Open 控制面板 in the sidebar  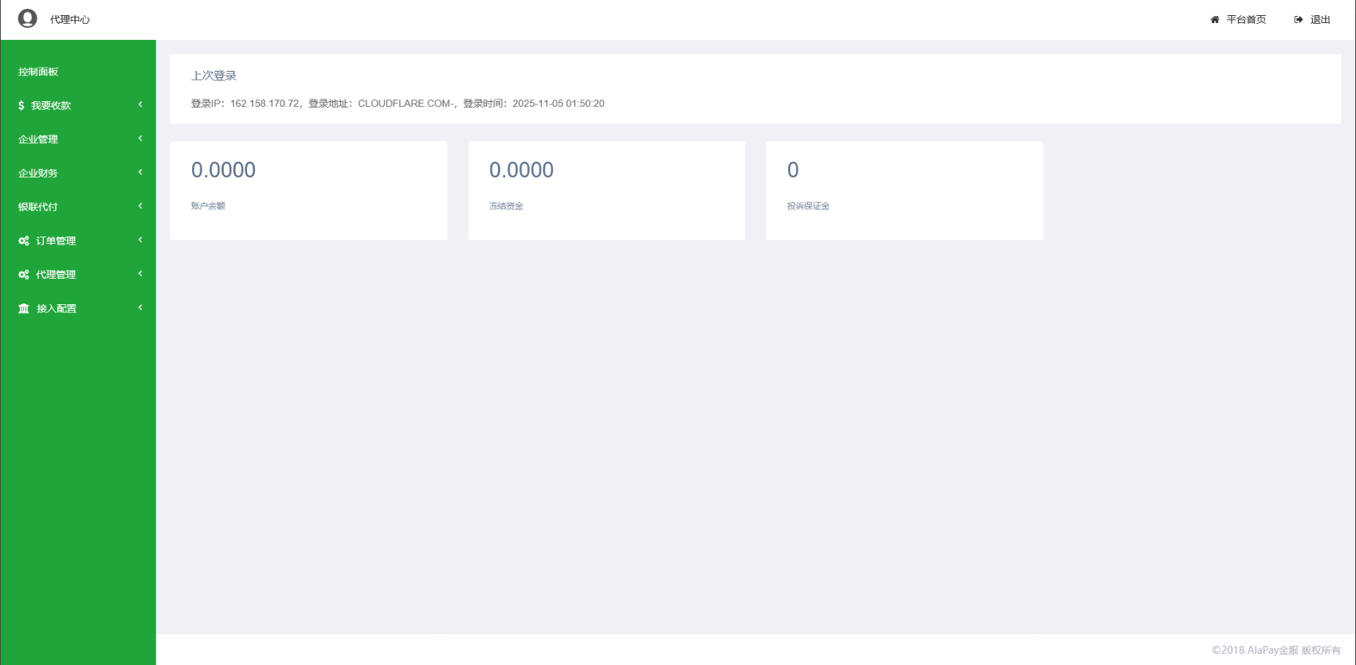point(38,72)
